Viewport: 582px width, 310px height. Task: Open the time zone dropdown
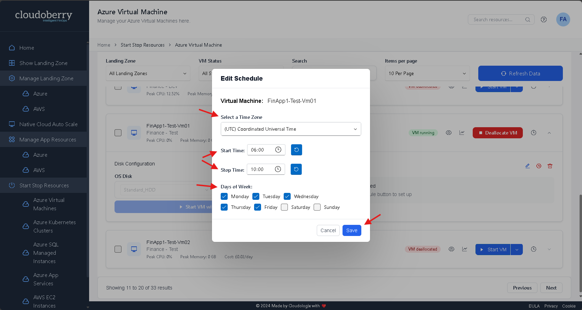coord(291,129)
